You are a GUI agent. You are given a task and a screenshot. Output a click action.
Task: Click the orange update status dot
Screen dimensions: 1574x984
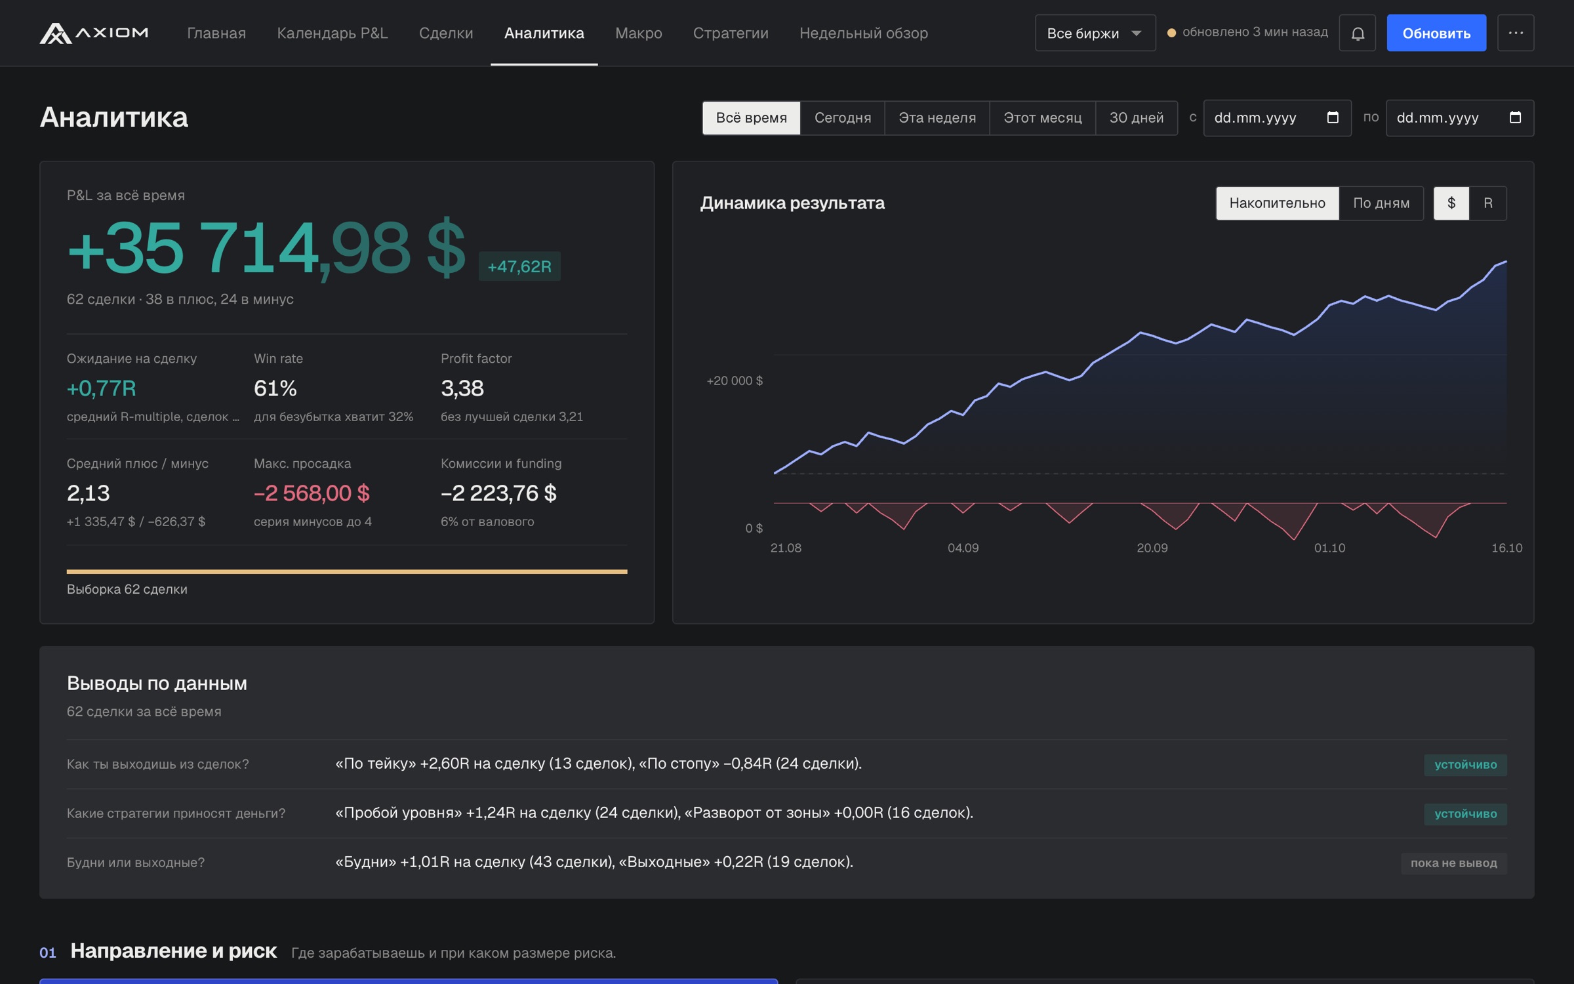pos(1171,32)
